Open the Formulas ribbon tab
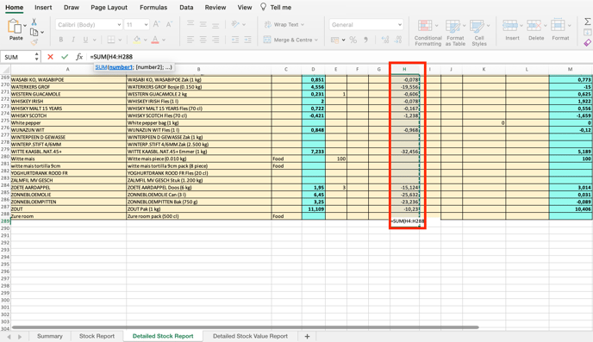 pos(153,7)
